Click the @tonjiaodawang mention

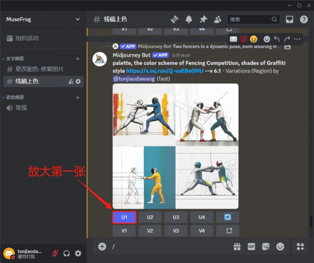(x=134, y=79)
